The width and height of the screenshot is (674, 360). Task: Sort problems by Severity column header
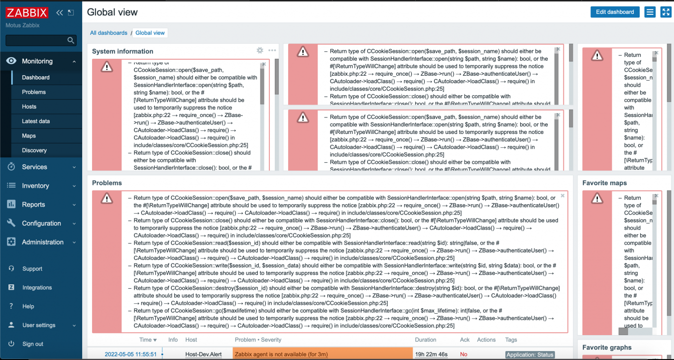(271, 340)
